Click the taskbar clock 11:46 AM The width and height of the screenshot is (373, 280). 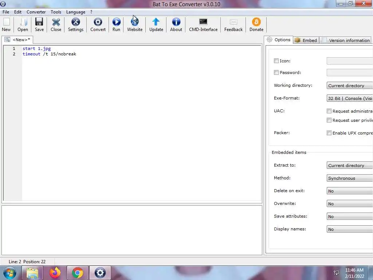354,270
